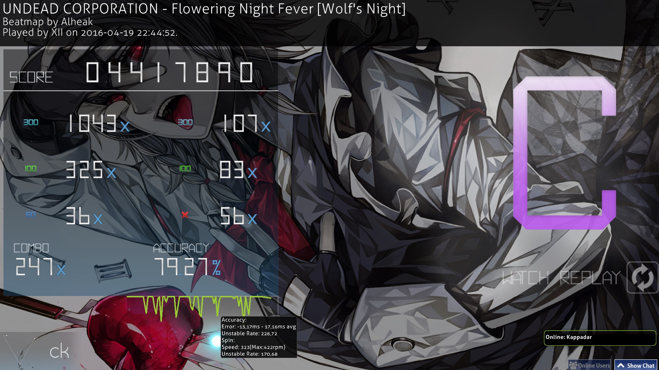This screenshot has height=370, width=659.
Task: Click the 107x geki count
Action: [x=247, y=123]
